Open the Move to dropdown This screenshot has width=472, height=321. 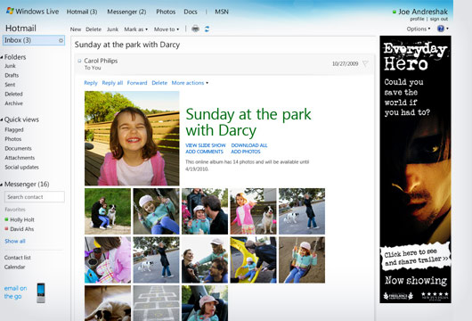167,29
